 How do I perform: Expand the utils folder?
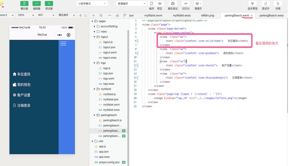(x=92, y=141)
